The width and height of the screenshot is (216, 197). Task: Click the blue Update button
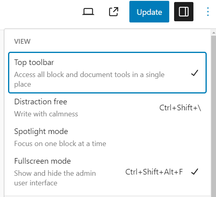coord(149,12)
